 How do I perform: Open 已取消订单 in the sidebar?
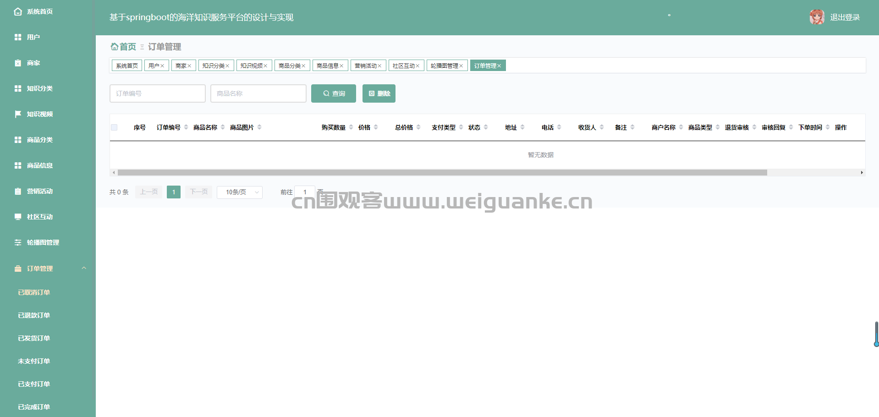[x=34, y=292]
